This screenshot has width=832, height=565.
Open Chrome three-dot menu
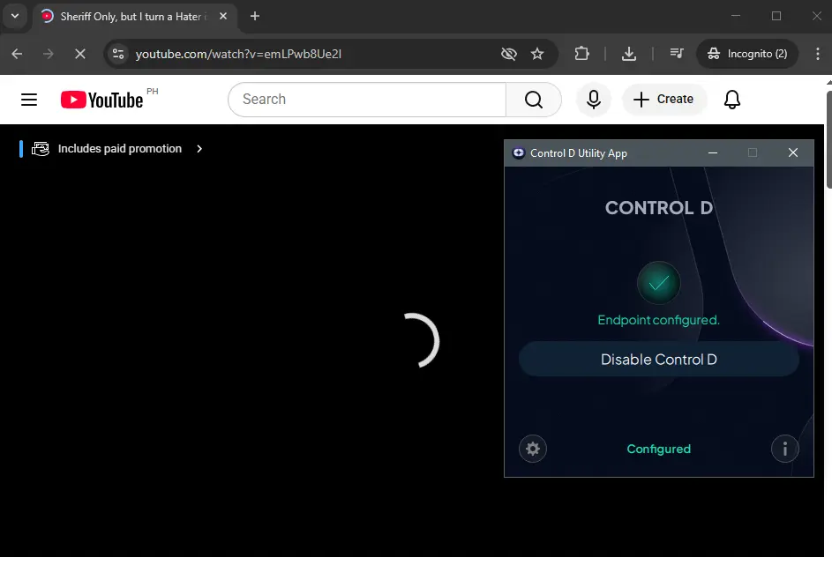point(818,54)
